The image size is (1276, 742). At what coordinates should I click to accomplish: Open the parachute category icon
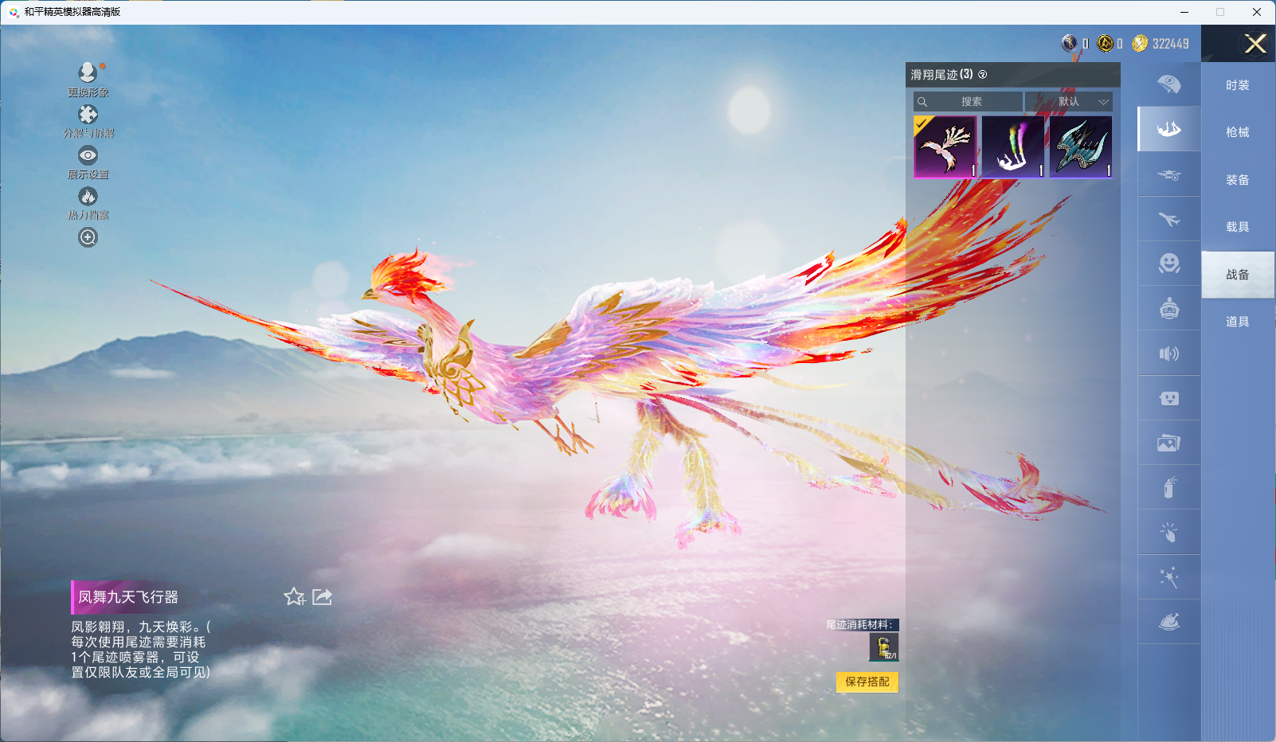coord(1168,84)
